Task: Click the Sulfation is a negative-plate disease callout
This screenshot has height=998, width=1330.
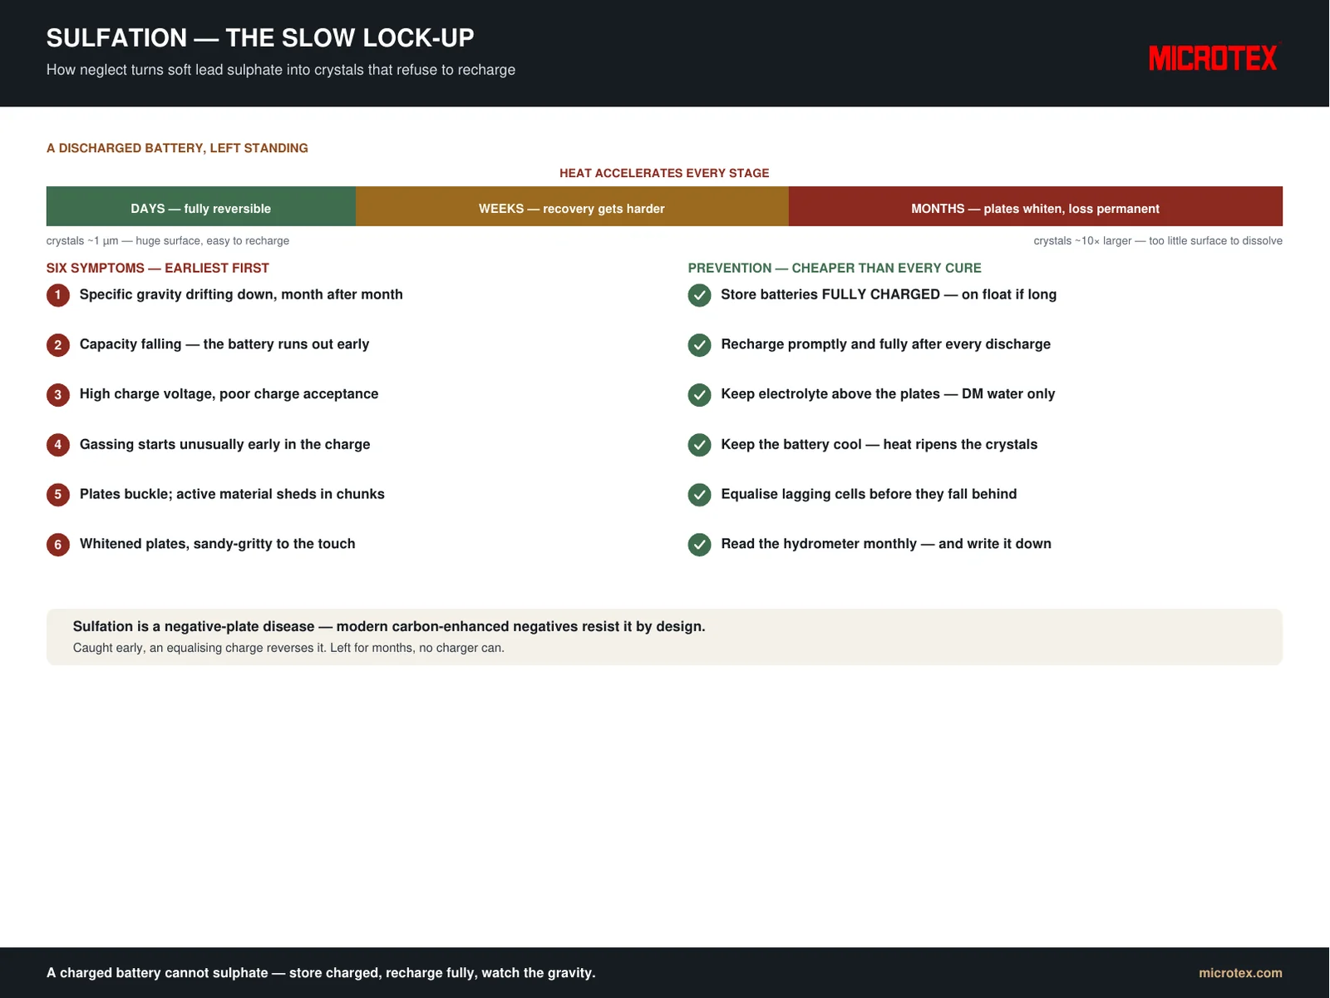Action: 664,637
